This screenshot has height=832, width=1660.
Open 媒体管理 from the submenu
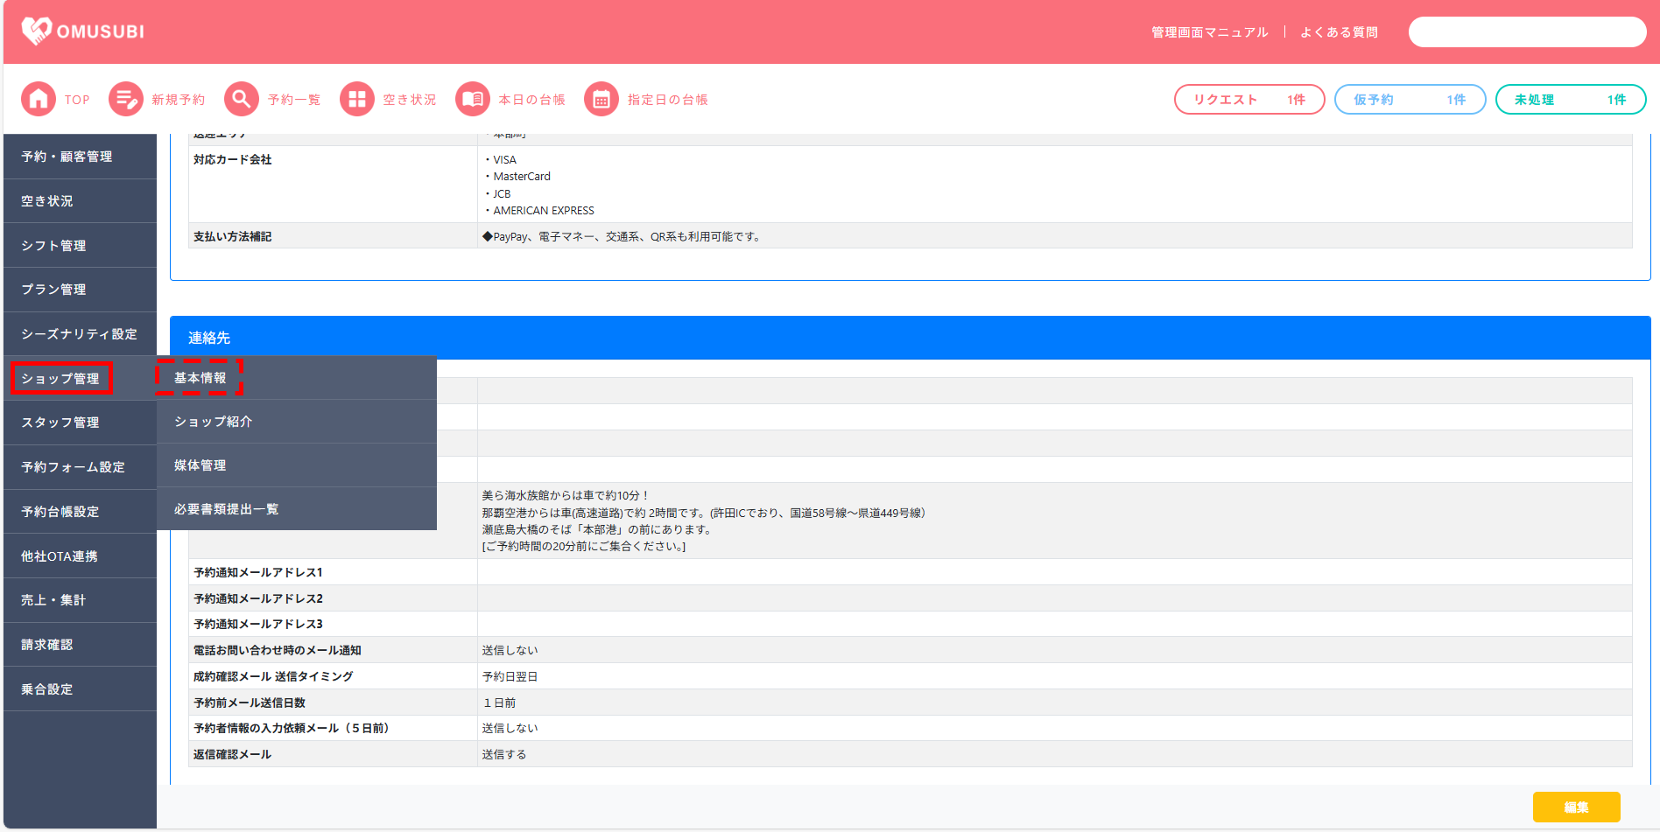point(200,465)
